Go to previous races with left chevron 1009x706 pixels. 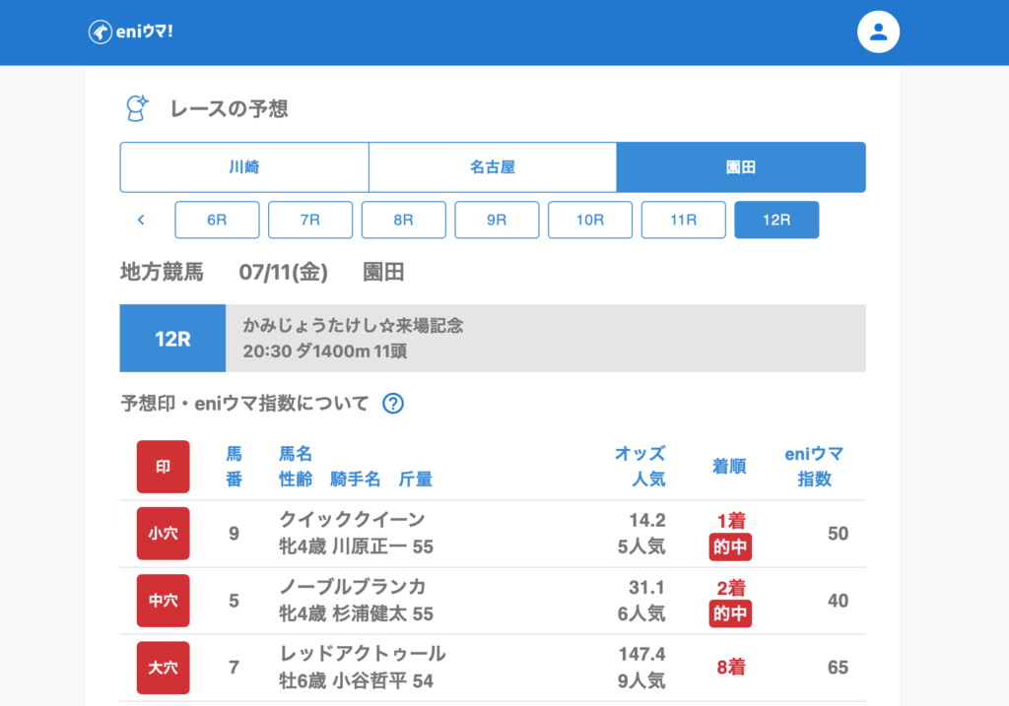(141, 220)
